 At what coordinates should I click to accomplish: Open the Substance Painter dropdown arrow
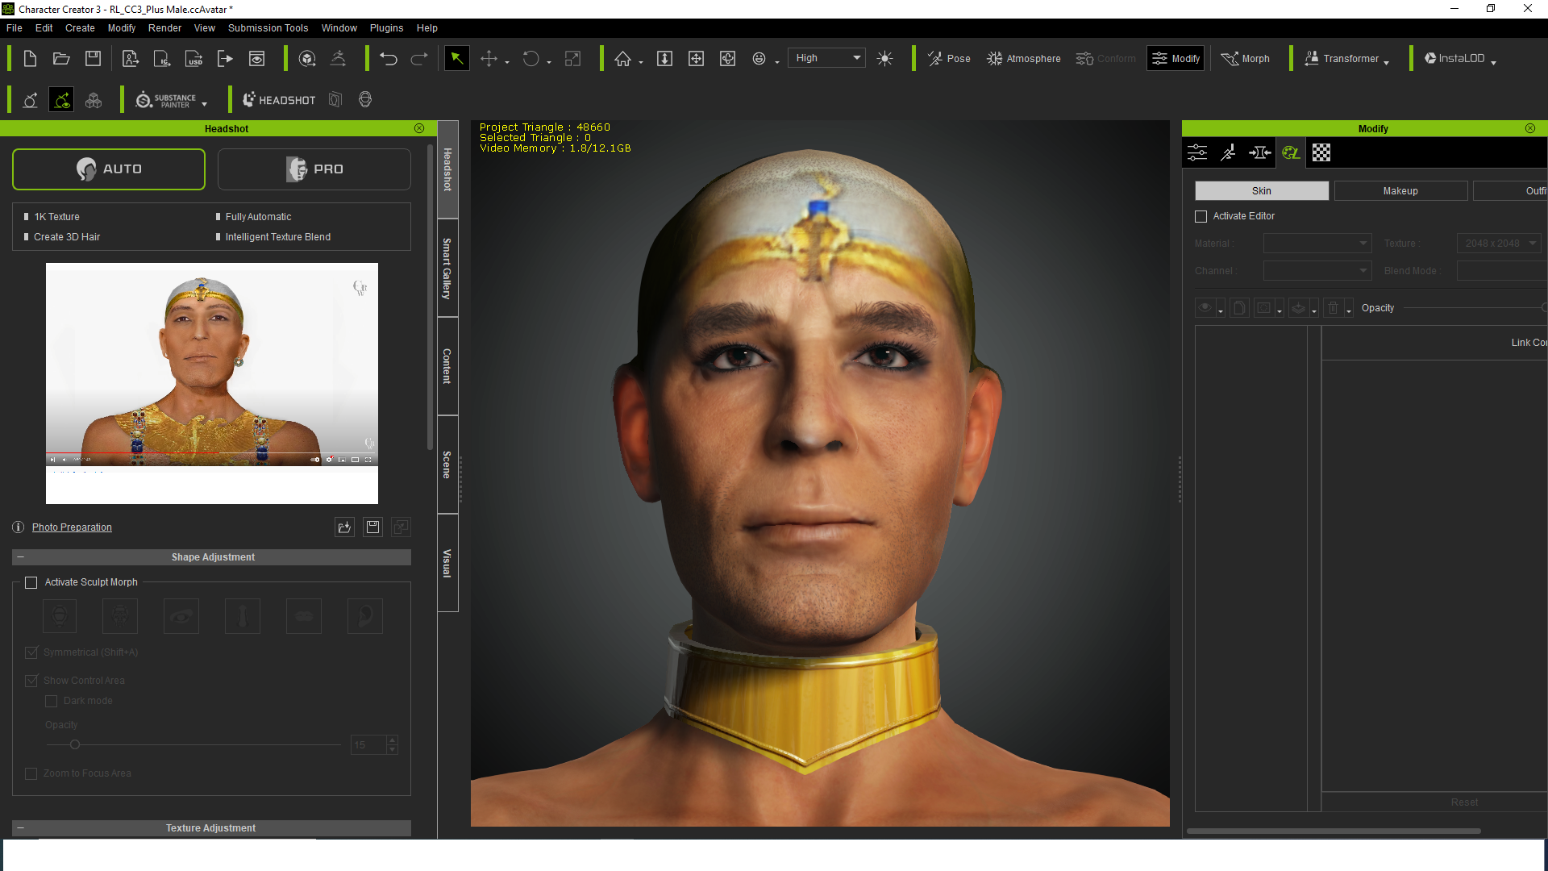pyautogui.click(x=204, y=103)
